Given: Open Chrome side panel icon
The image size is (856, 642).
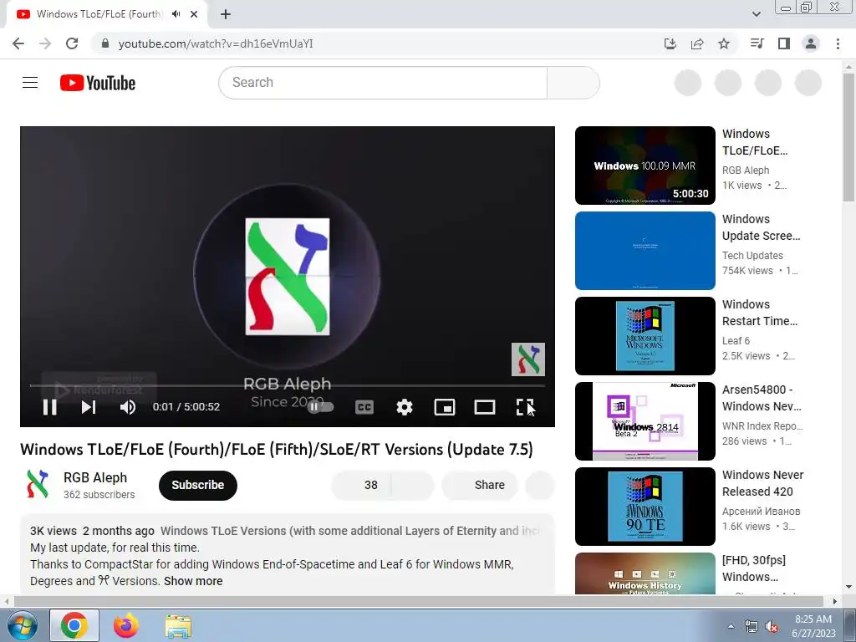Looking at the screenshot, I should coord(784,43).
